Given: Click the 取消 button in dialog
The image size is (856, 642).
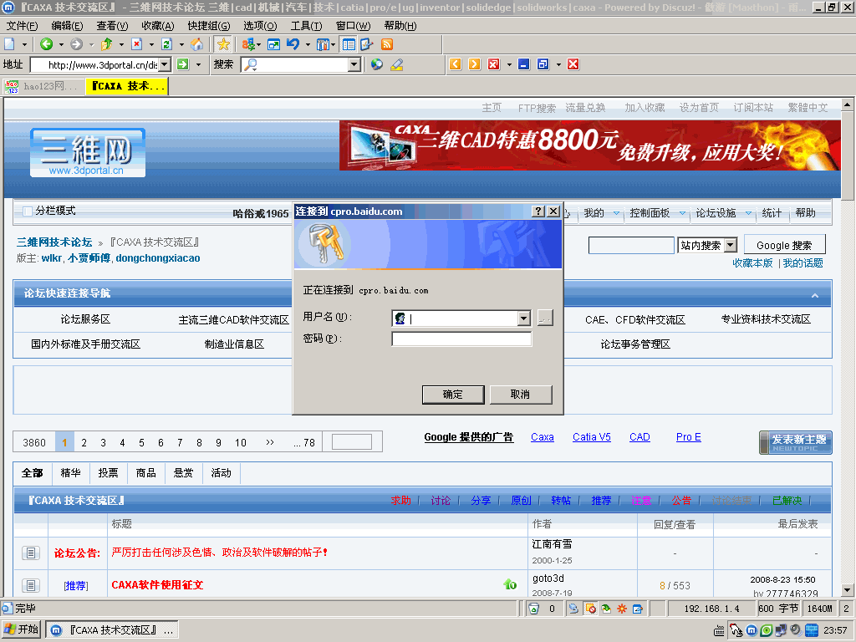Looking at the screenshot, I should pos(520,395).
